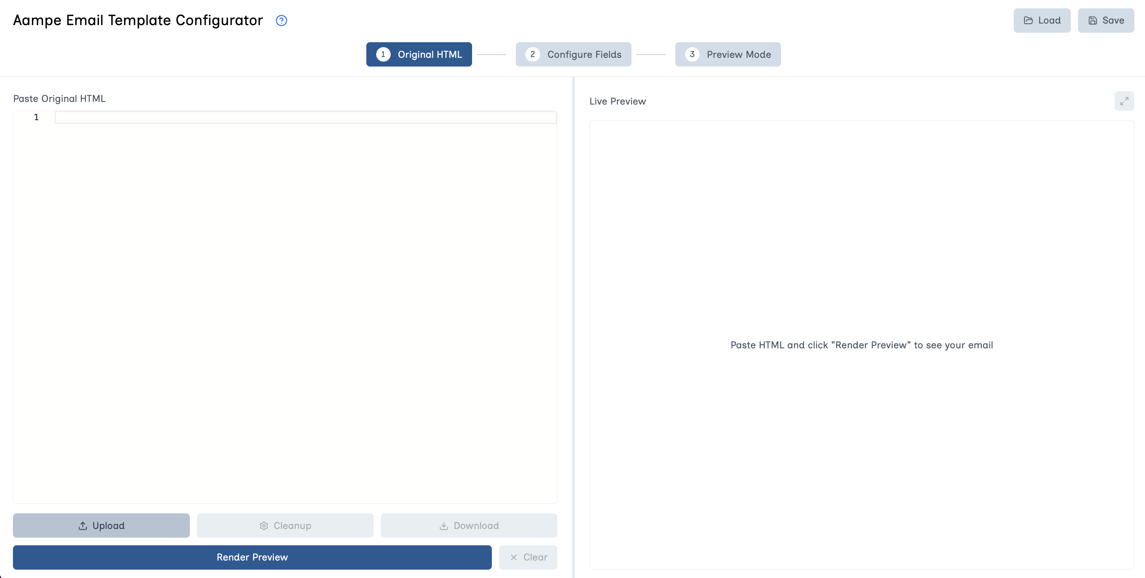
Task: Click the download arrow icon on Download button
Action: pyautogui.click(x=443, y=525)
